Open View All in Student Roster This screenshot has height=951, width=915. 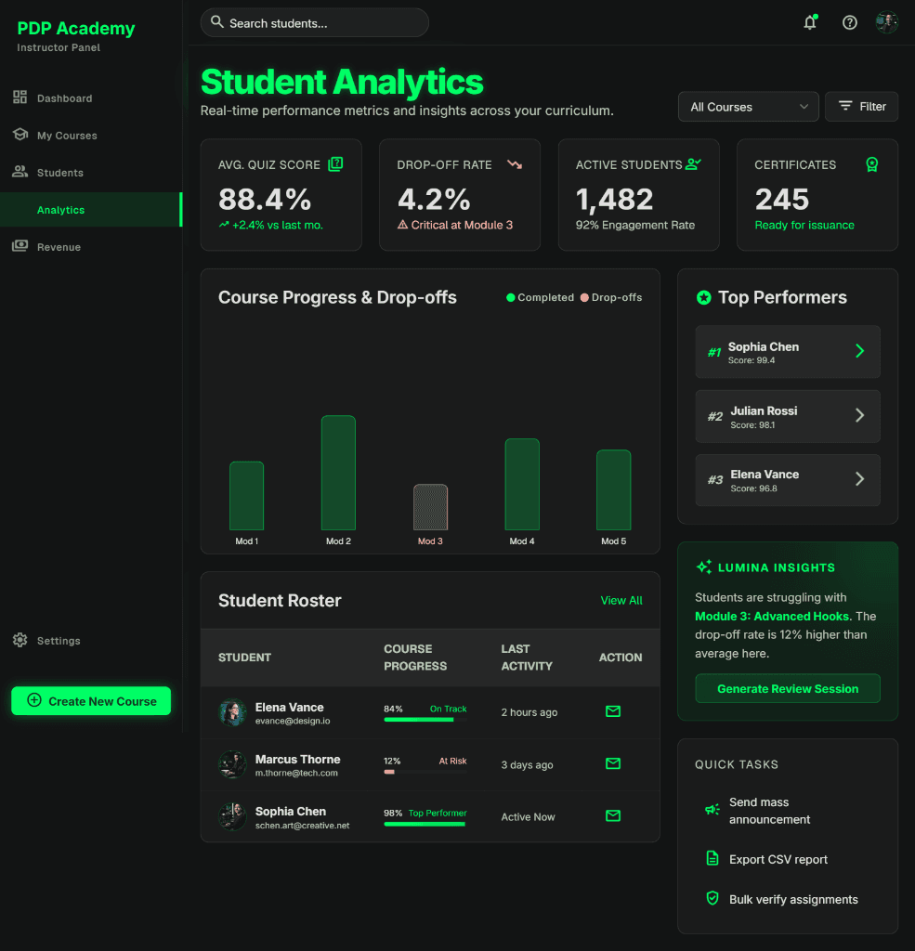pos(621,601)
